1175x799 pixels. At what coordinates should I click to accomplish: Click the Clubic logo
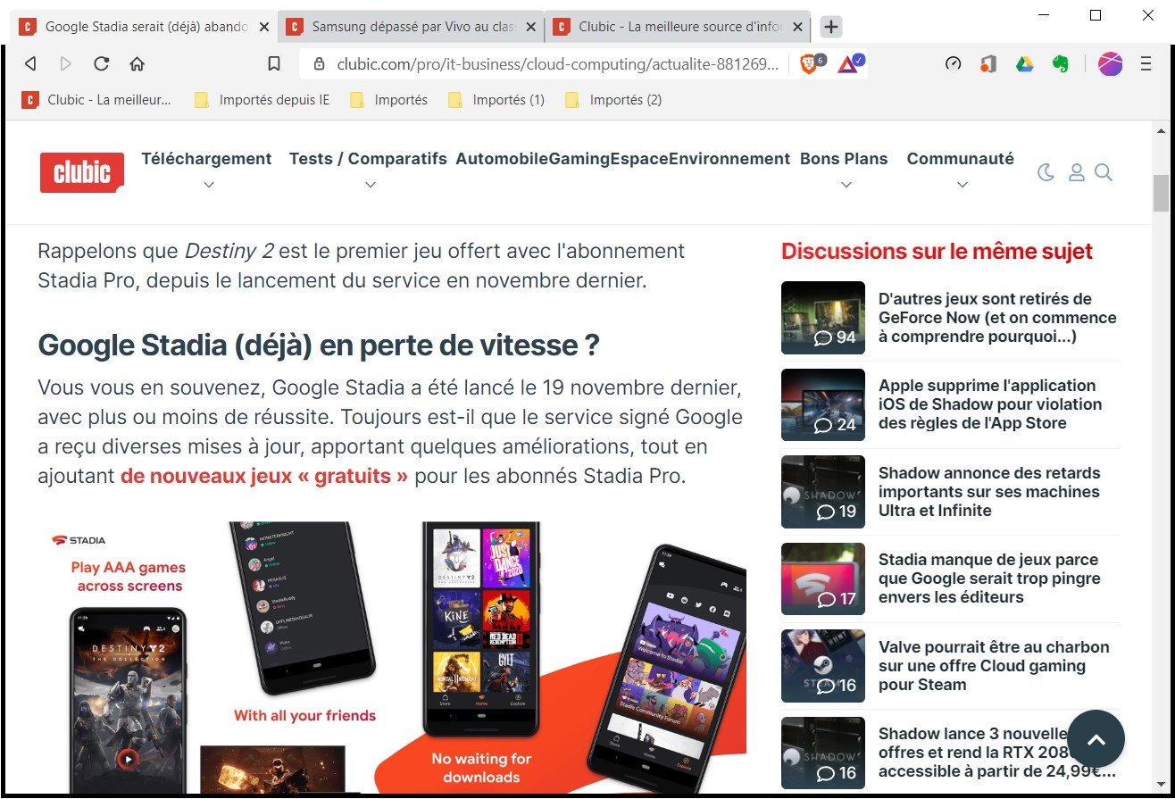point(81,172)
